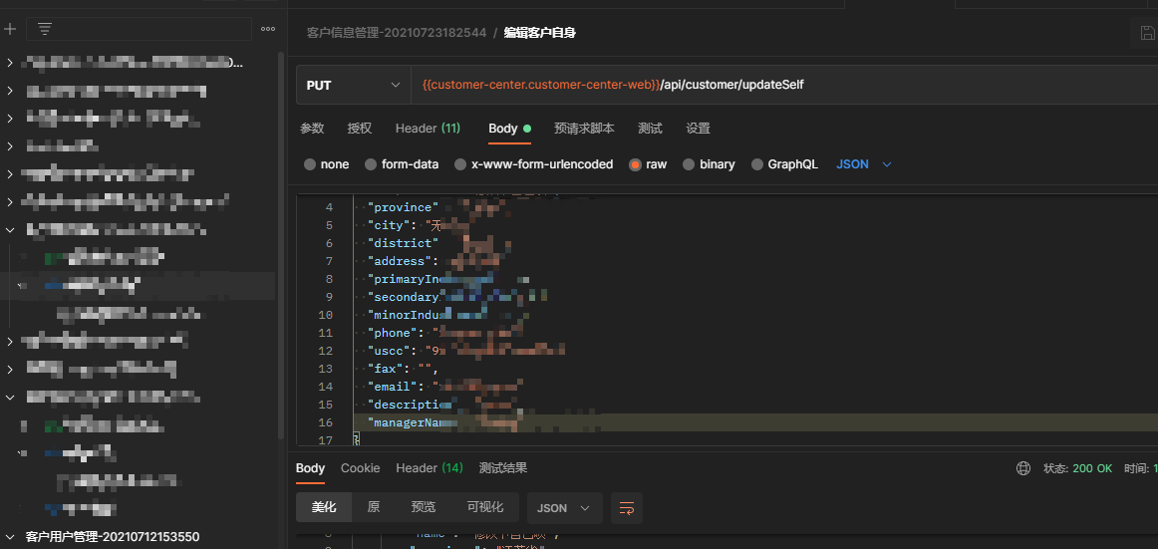Switch to 测试结果 response tab

click(x=503, y=468)
